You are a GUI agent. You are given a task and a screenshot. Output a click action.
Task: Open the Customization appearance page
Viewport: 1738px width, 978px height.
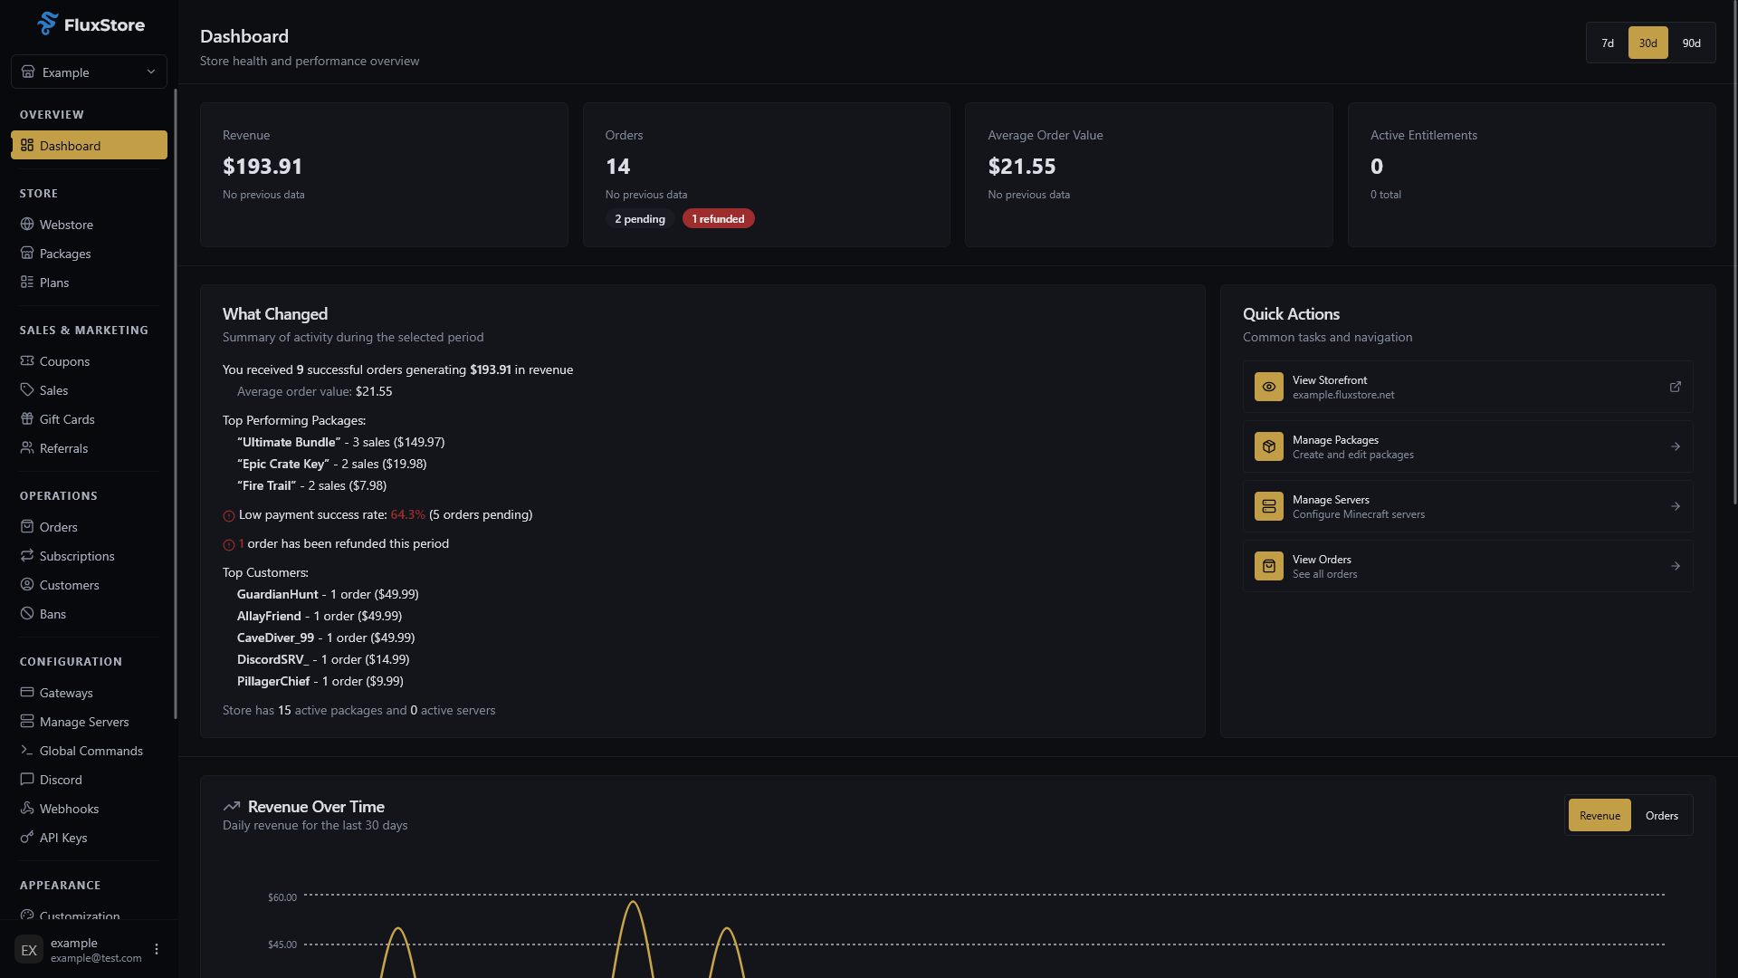(x=80, y=916)
